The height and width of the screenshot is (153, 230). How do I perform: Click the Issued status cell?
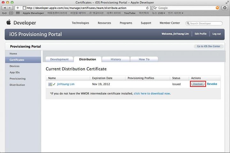coord(176,84)
